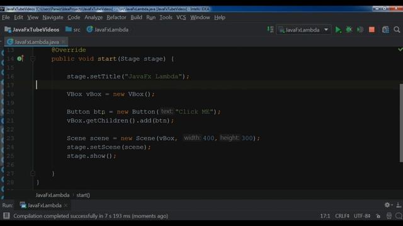Open the Analyze menu
Screen dimensions: 403x226
pyautogui.click(x=94, y=18)
